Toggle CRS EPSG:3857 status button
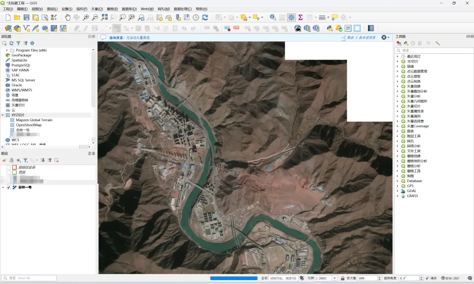This screenshot has width=474, height=284. point(450,278)
